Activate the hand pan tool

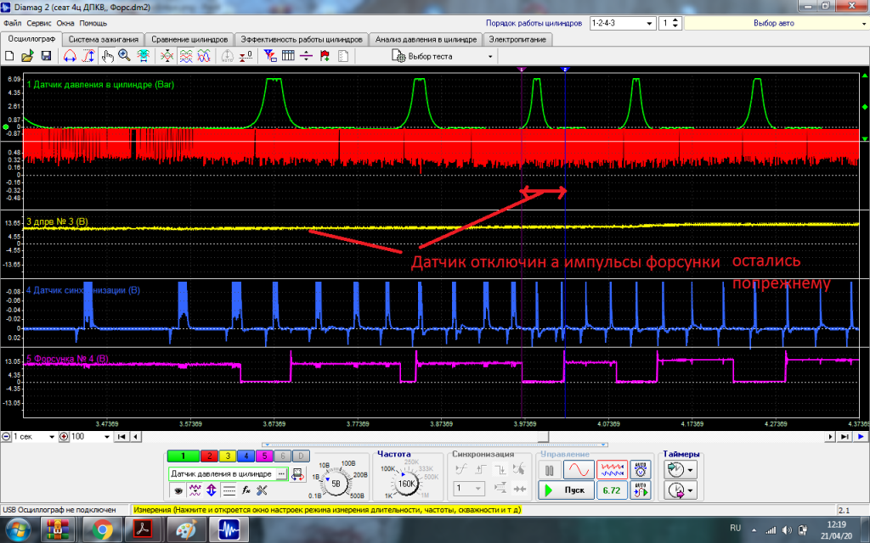click(x=107, y=56)
